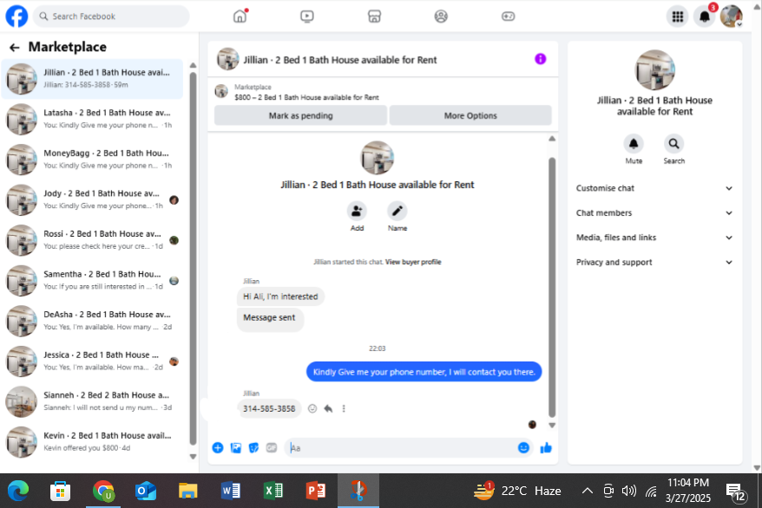Image resolution: width=762 pixels, height=508 pixels.
Task: Add people to the Jillian chat
Action: pos(357,211)
